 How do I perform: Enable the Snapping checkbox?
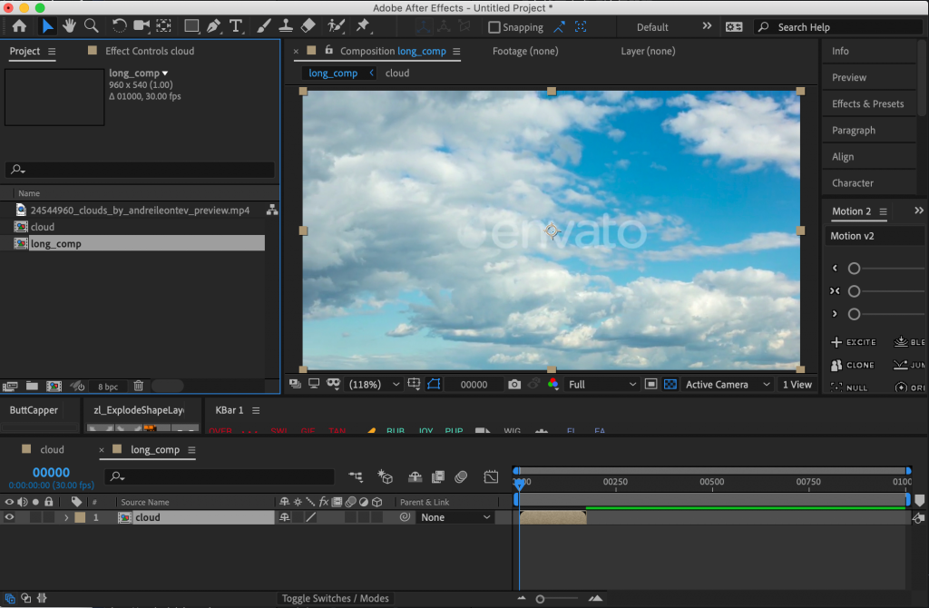click(x=494, y=27)
